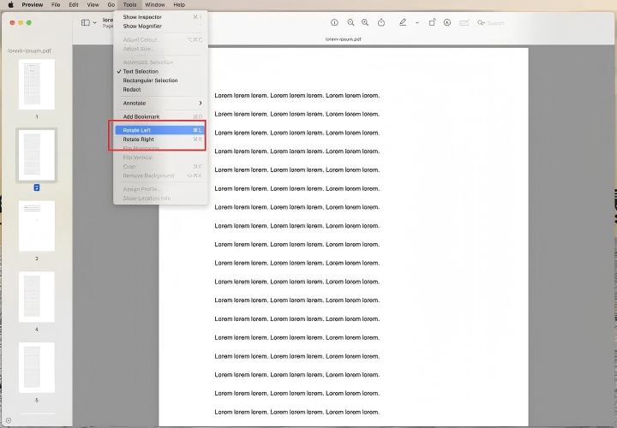
Task: Select Redact in Tools menu
Action: point(160,89)
